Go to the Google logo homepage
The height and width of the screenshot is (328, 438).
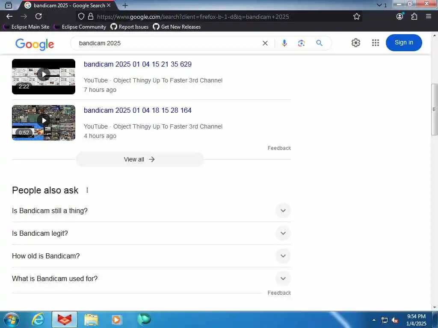coord(35,44)
